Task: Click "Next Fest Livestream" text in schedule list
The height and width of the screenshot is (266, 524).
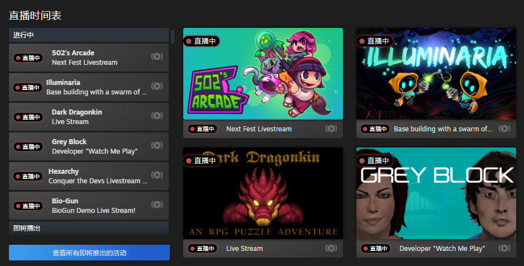Action: 84,63
